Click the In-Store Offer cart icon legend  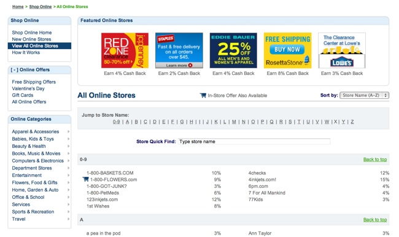pyautogui.click(x=203, y=95)
